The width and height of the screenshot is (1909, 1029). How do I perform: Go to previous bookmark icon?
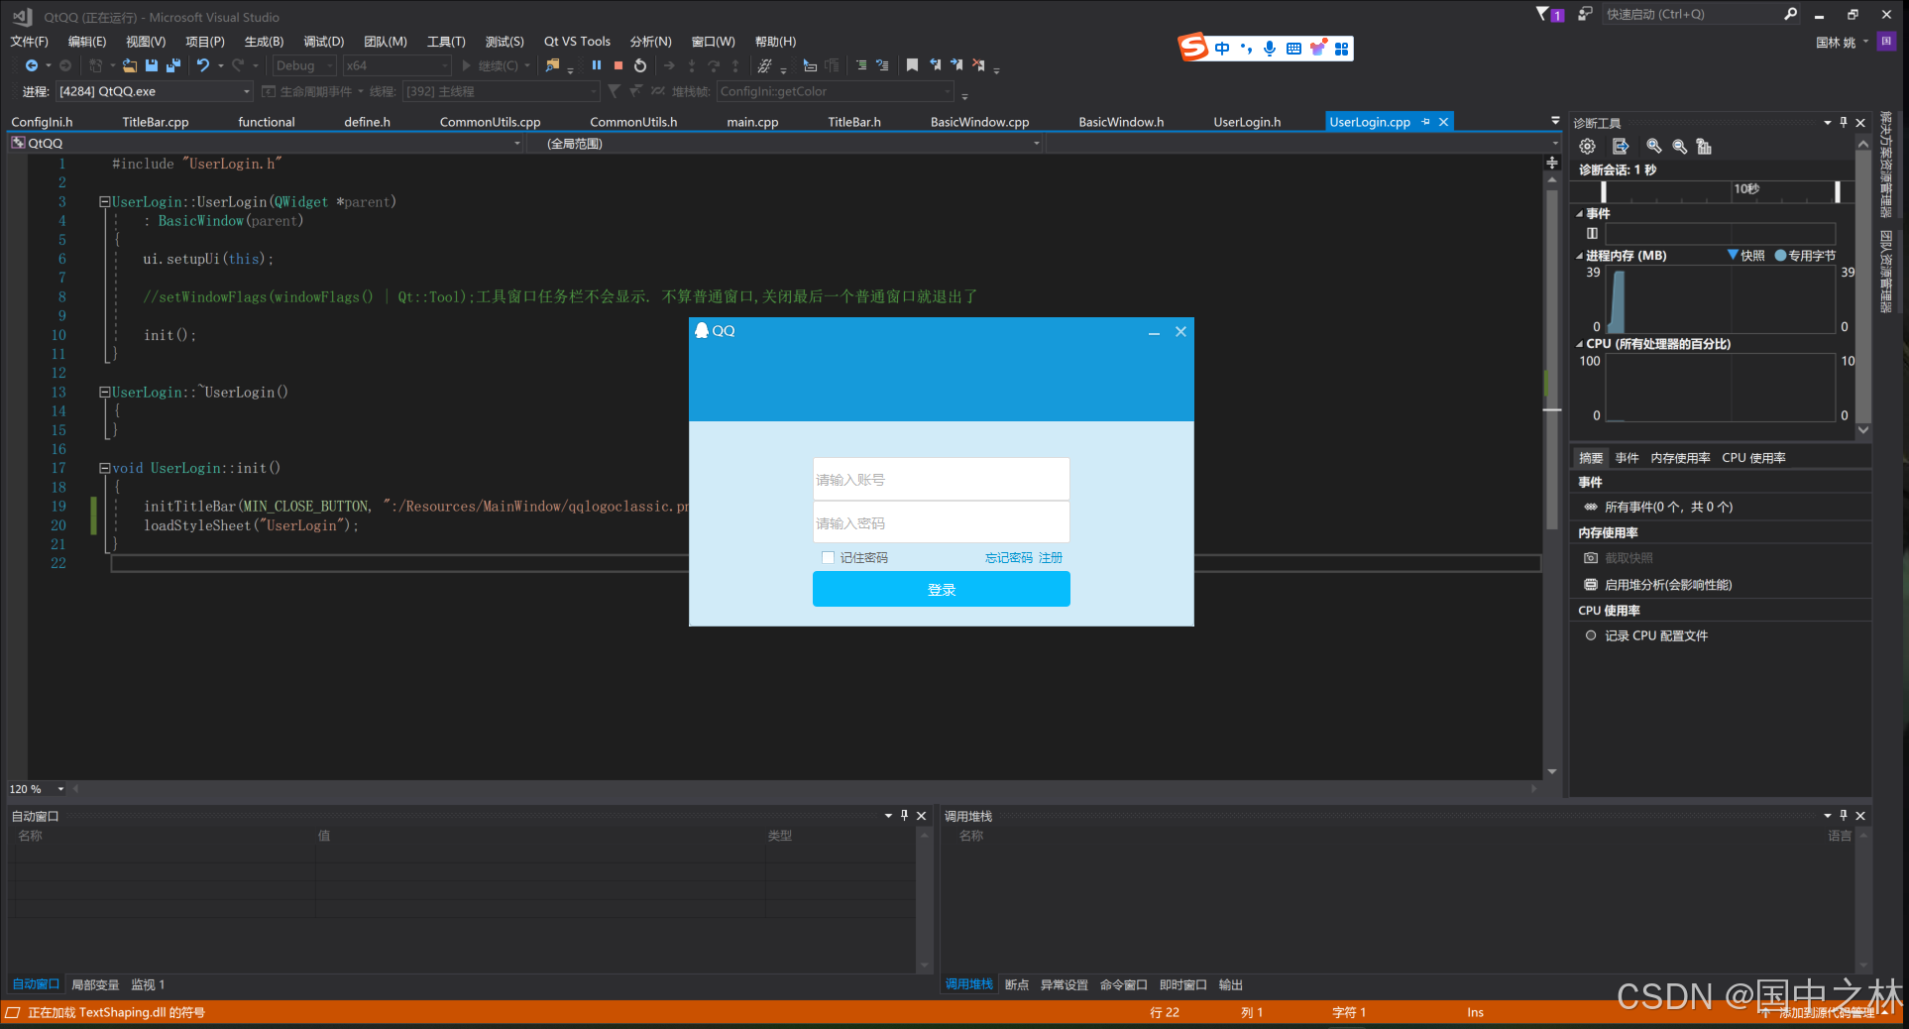935,65
